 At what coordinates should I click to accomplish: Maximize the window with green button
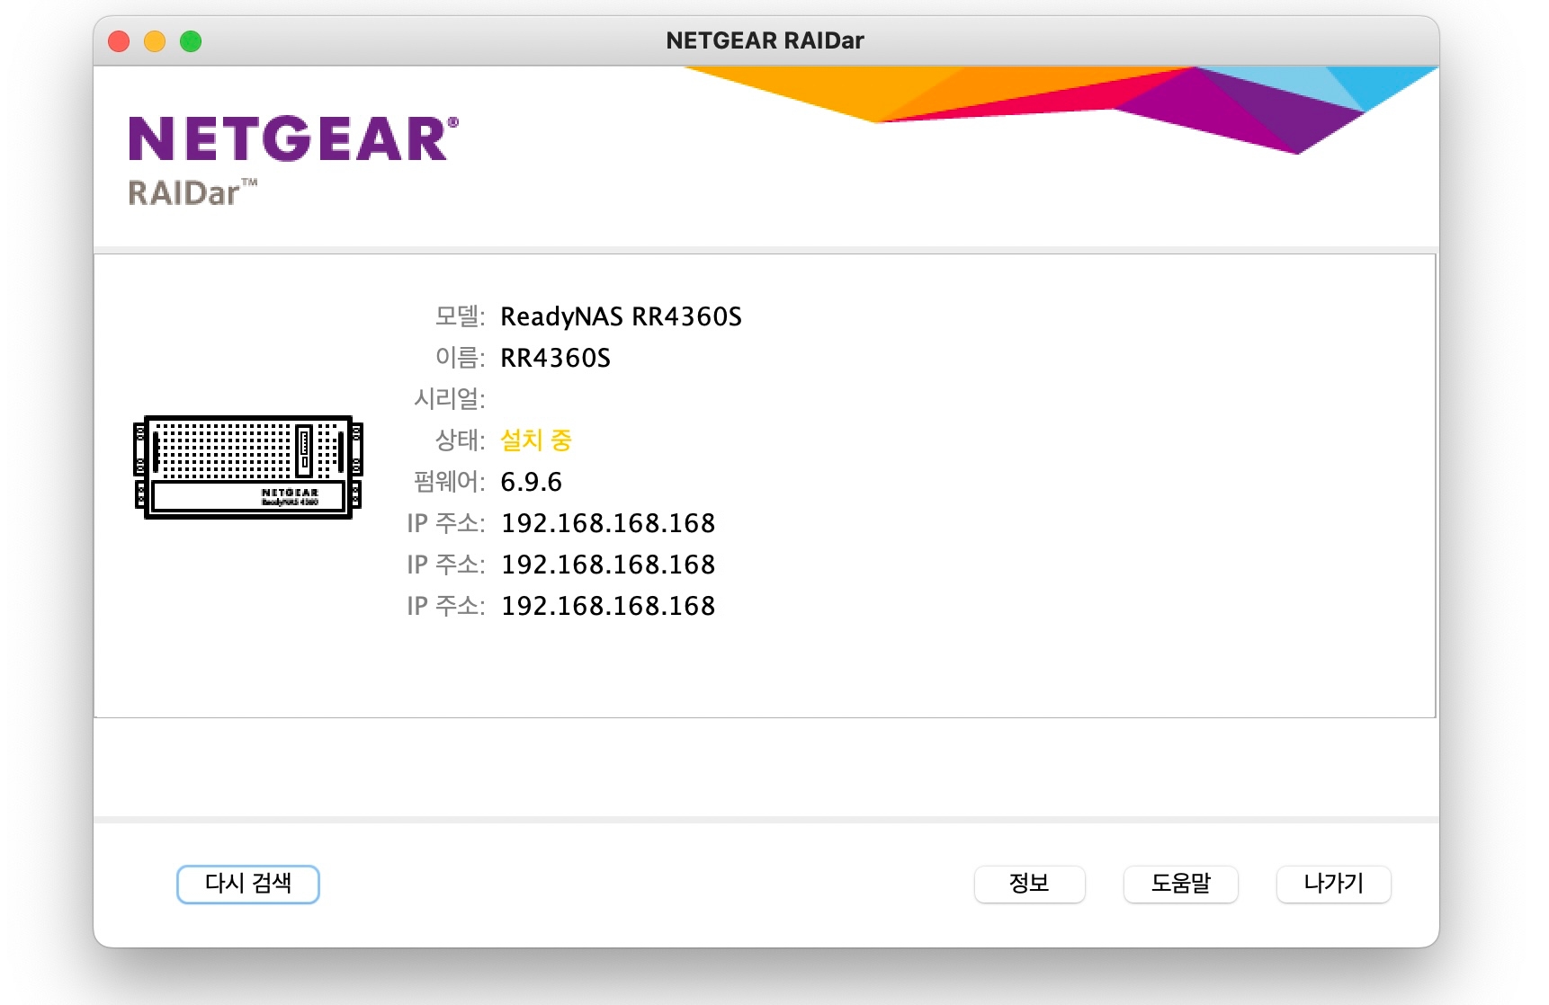click(x=191, y=41)
